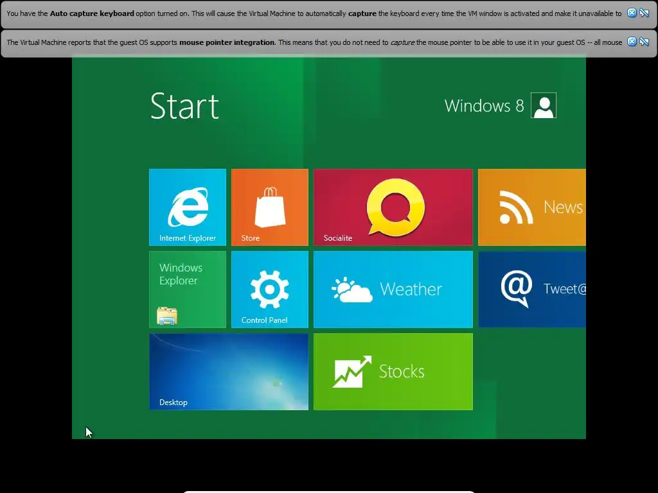
Task: Open the Socialite tile
Action: [x=393, y=207]
